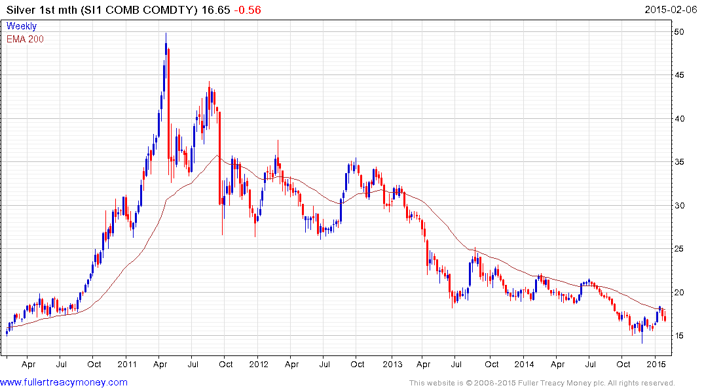This screenshot has width=704, height=392.
Task: Click the 20 price axis label
Action: point(679,293)
